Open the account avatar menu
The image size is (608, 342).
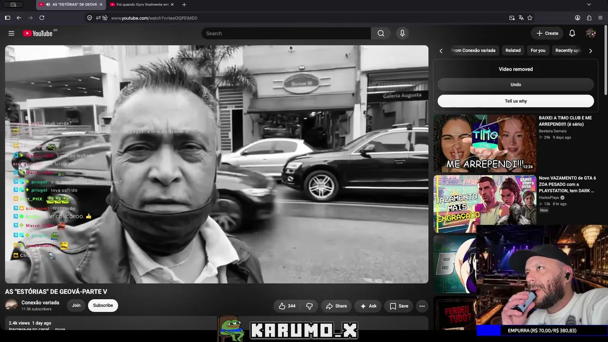[591, 33]
